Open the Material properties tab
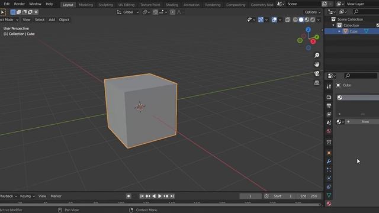Image resolution: width=379 pixels, height=213 pixels. click(329, 204)
